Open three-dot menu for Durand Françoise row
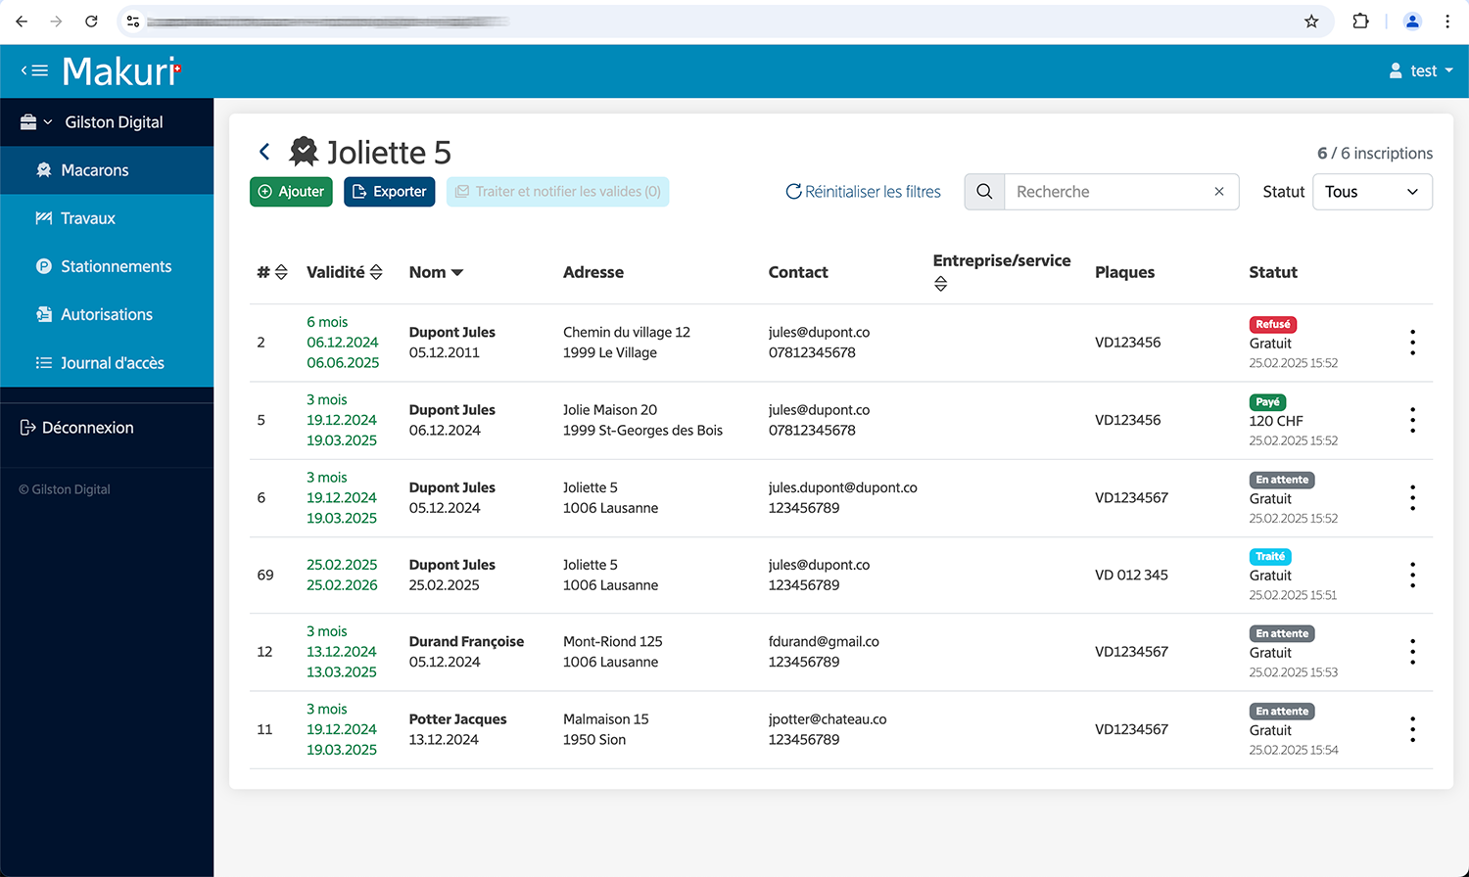 click(1412, 652)
